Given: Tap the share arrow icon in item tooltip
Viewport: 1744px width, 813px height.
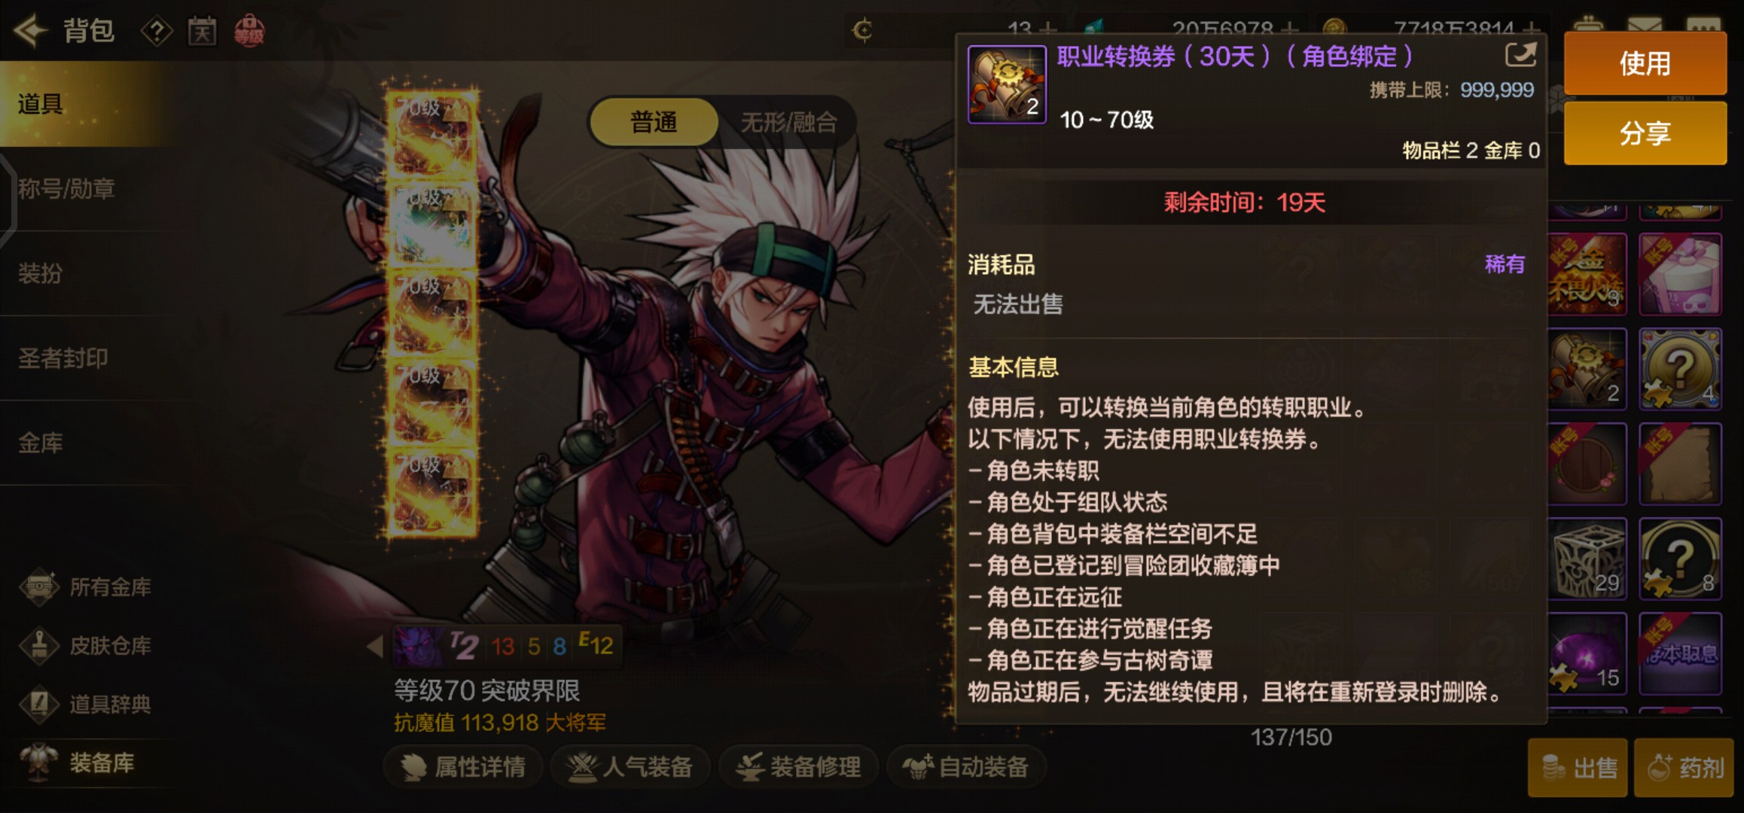Looking at the screenshot, I should [1520, 55].
